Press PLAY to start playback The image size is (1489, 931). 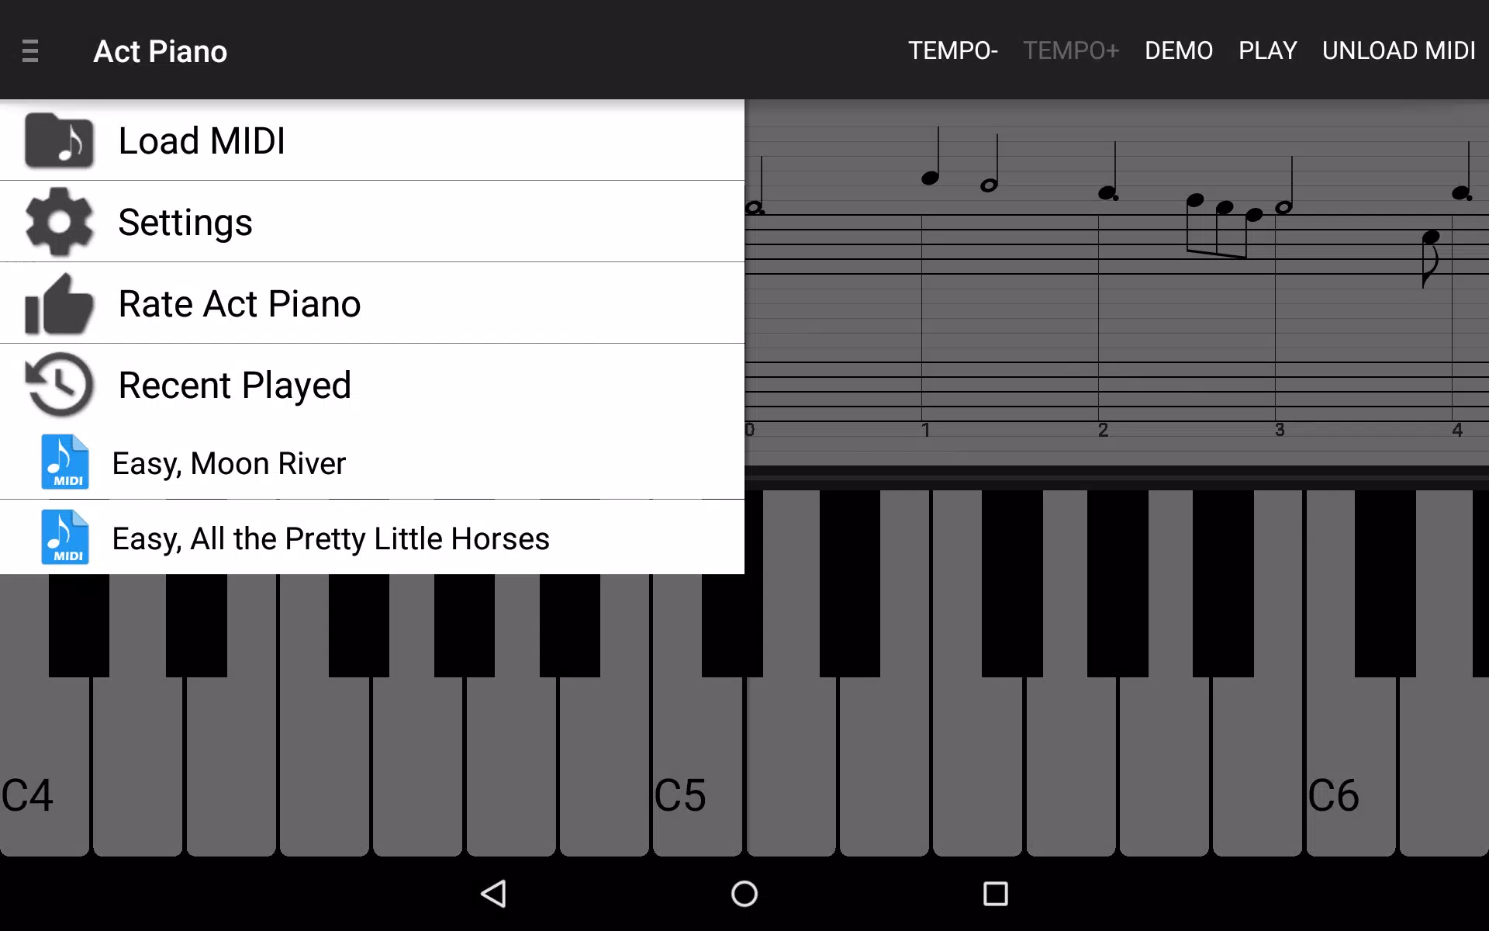pyautogui.click(x=1268, y=50)
